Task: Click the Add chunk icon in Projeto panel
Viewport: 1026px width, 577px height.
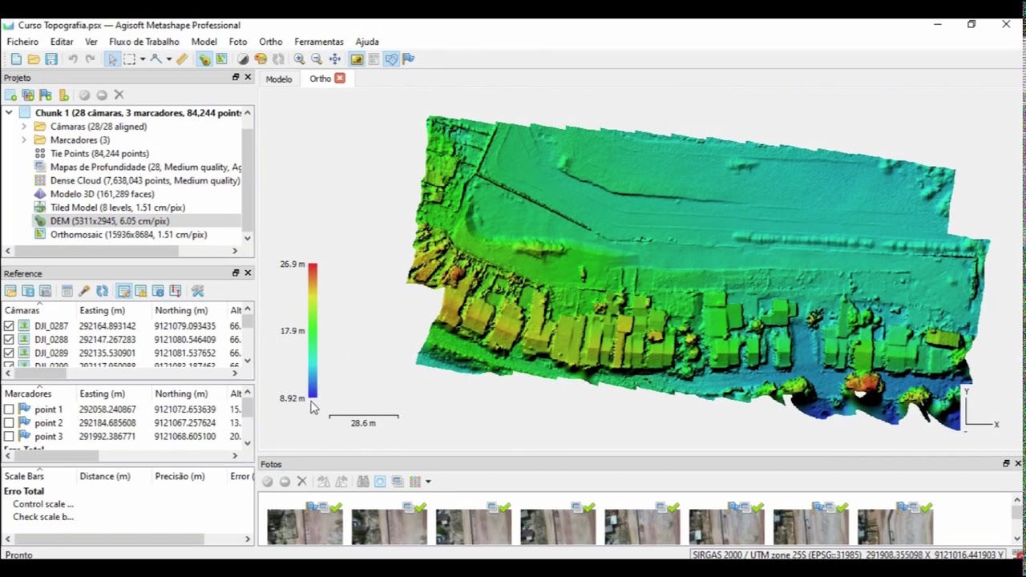Action: tap(10, 95)
